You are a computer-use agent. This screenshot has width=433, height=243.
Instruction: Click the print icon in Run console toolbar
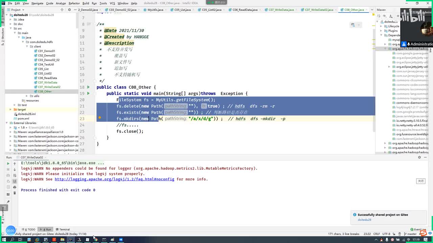tap(15, 187)
